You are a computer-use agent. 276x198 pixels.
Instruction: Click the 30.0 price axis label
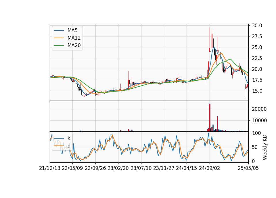pyautogui.click(x=257, y=26)
